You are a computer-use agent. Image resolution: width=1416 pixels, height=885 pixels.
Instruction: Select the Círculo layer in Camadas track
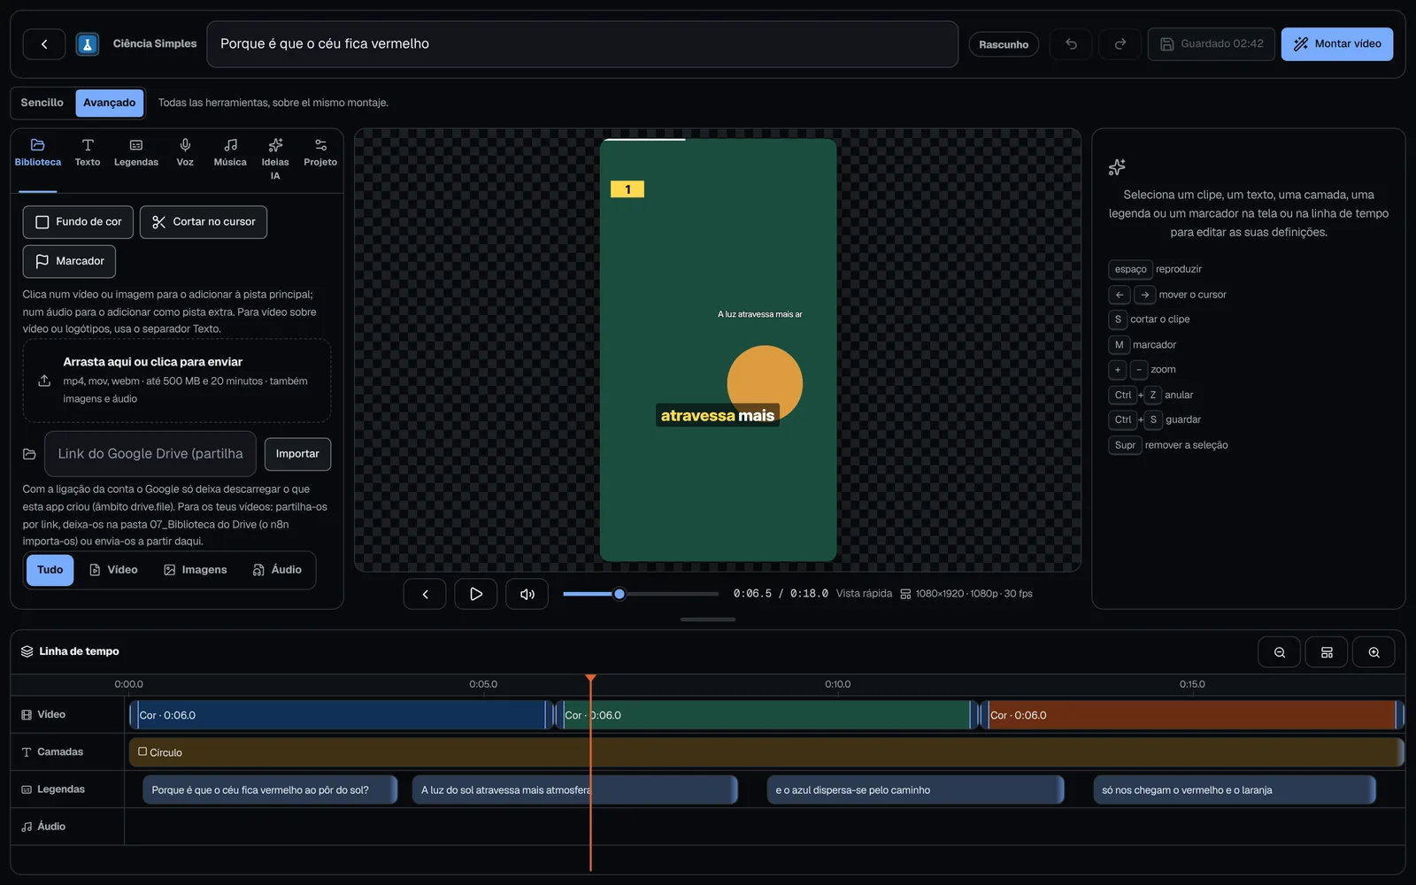click(766, 752)
